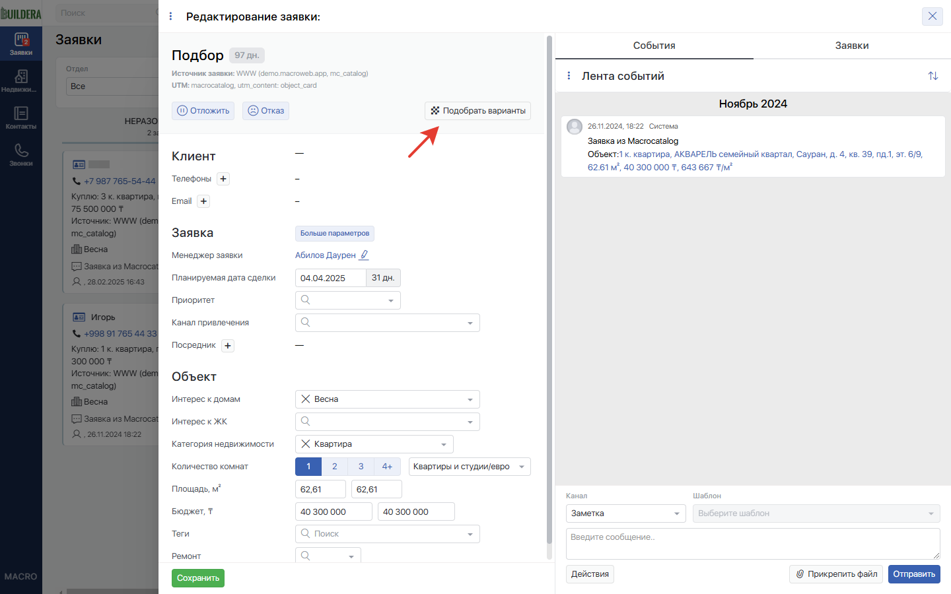Open the Недвижимость sidebar section

point(21,81)
